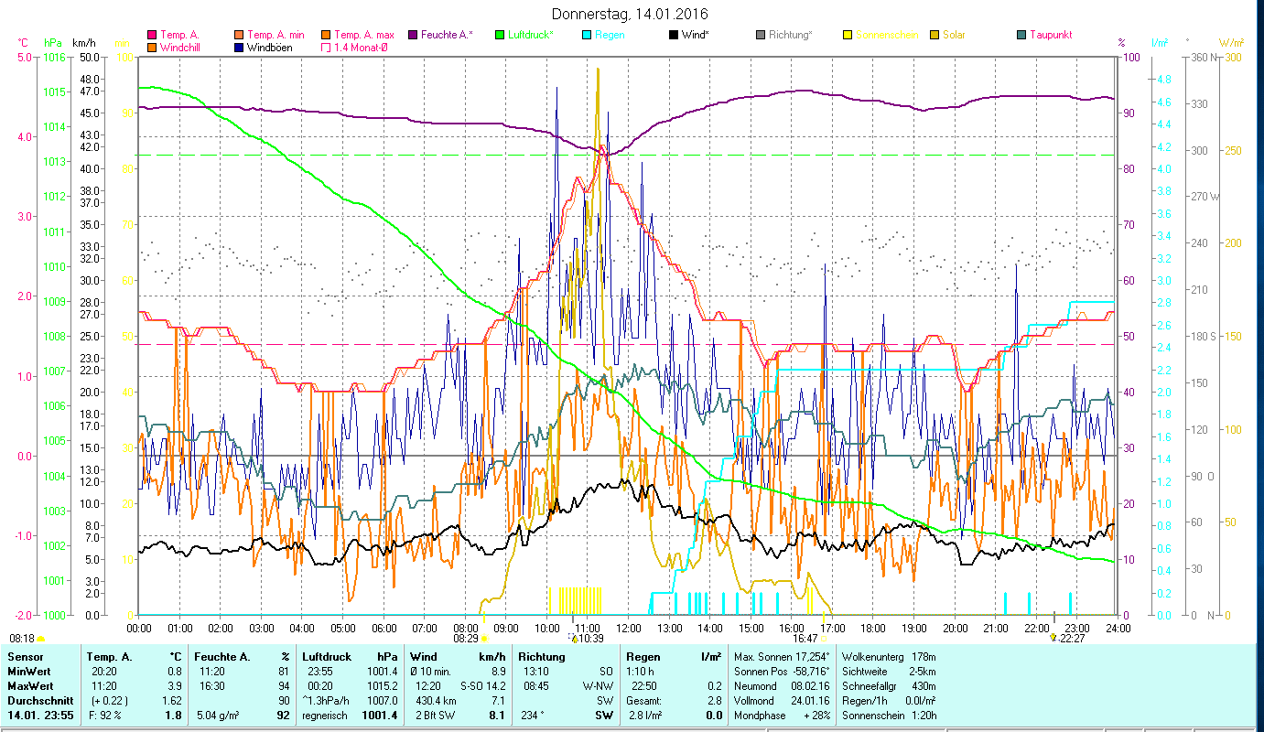Click the °C axis unit label

tap(24, 43)
